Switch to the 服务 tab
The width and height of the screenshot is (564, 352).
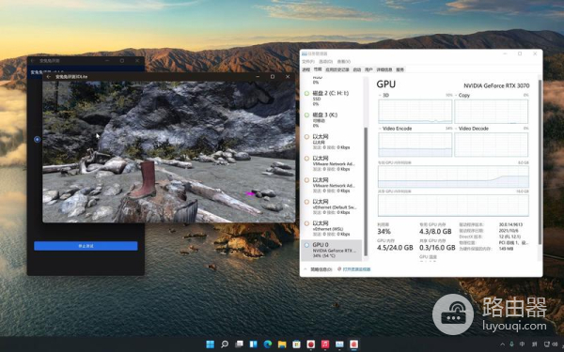(x=400, y=69)
